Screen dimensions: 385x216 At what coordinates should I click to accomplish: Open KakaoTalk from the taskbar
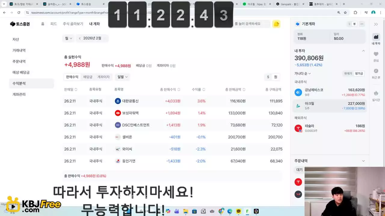pyautogui.click(x=239, y=211)
